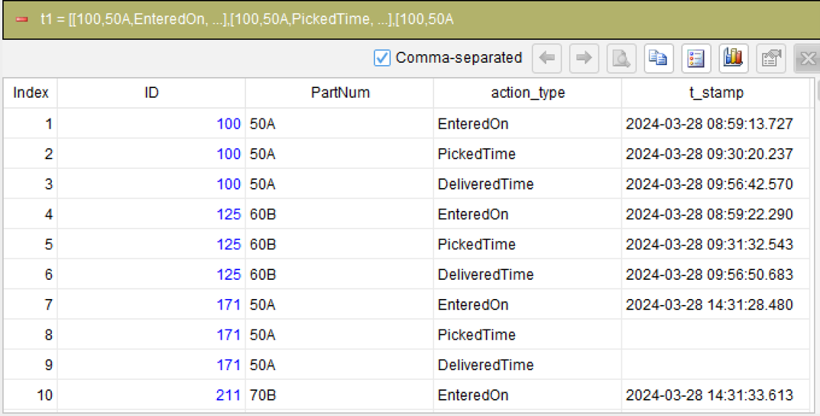Click the Index column header
Screen dimensions: 820x416
click(30, 93)
